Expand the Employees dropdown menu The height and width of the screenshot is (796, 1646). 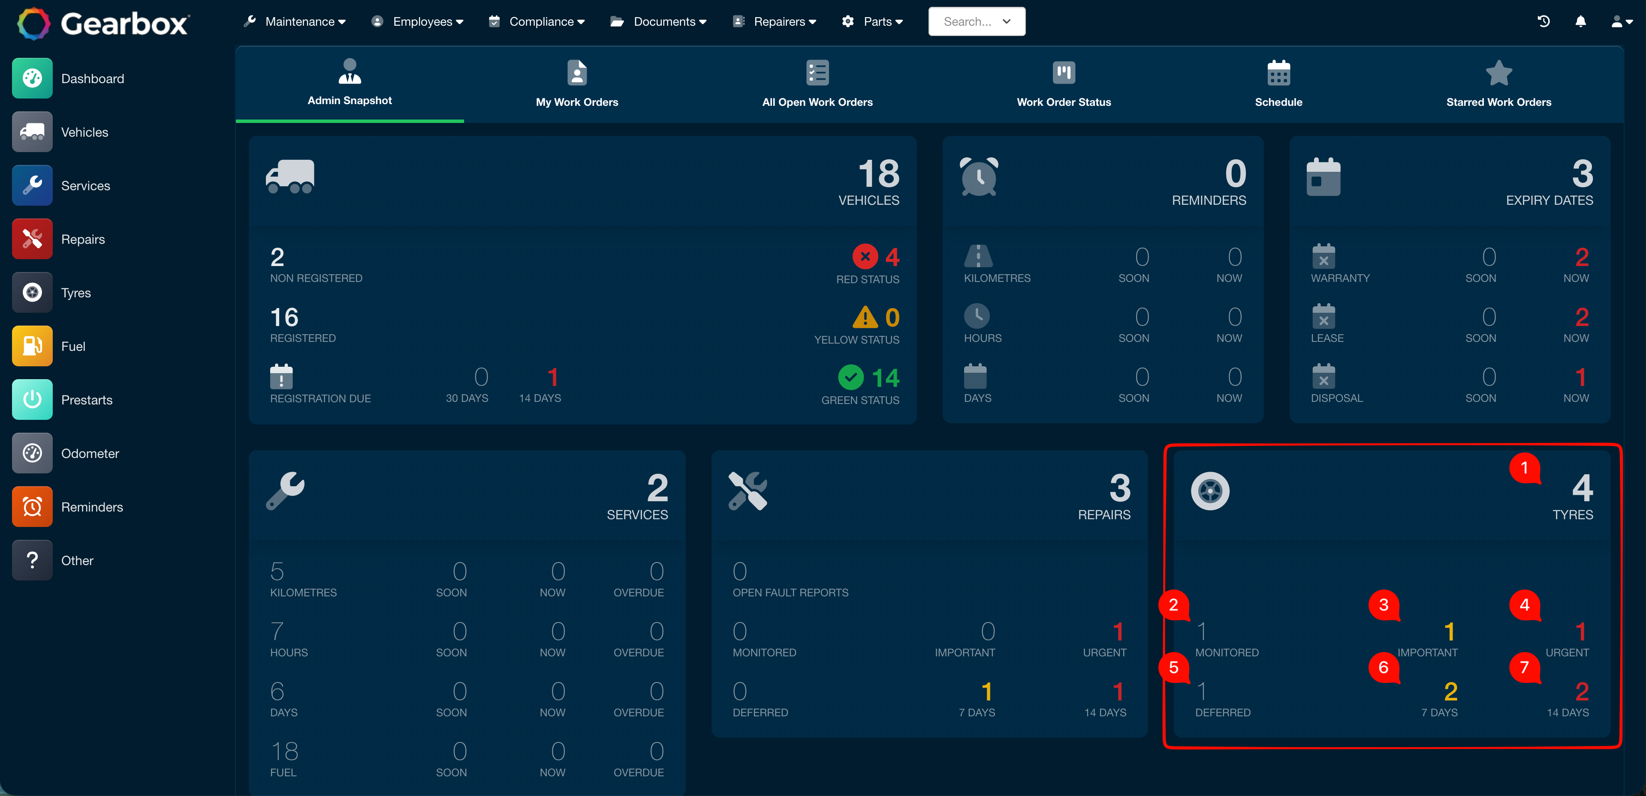pos(417,22)
